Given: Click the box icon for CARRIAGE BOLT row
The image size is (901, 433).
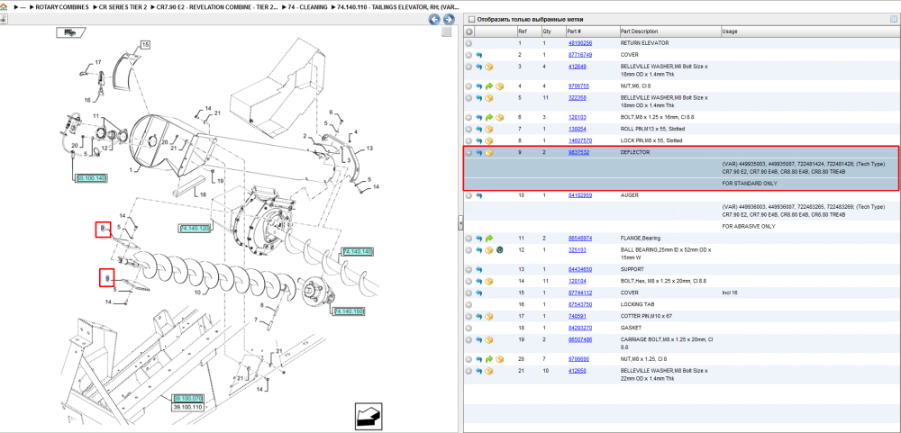Looking at the screenshot, I should point(489,340).
